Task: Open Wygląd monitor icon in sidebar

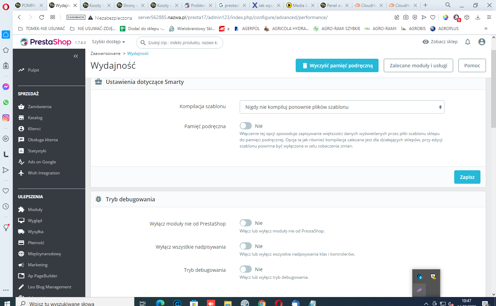Action: click(x=21, y=220)
